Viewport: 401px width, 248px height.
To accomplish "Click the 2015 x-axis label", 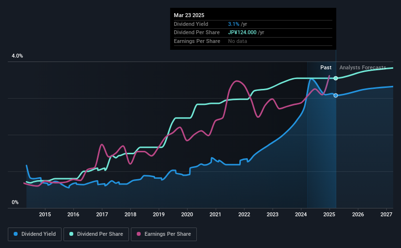I will [45, 214].
